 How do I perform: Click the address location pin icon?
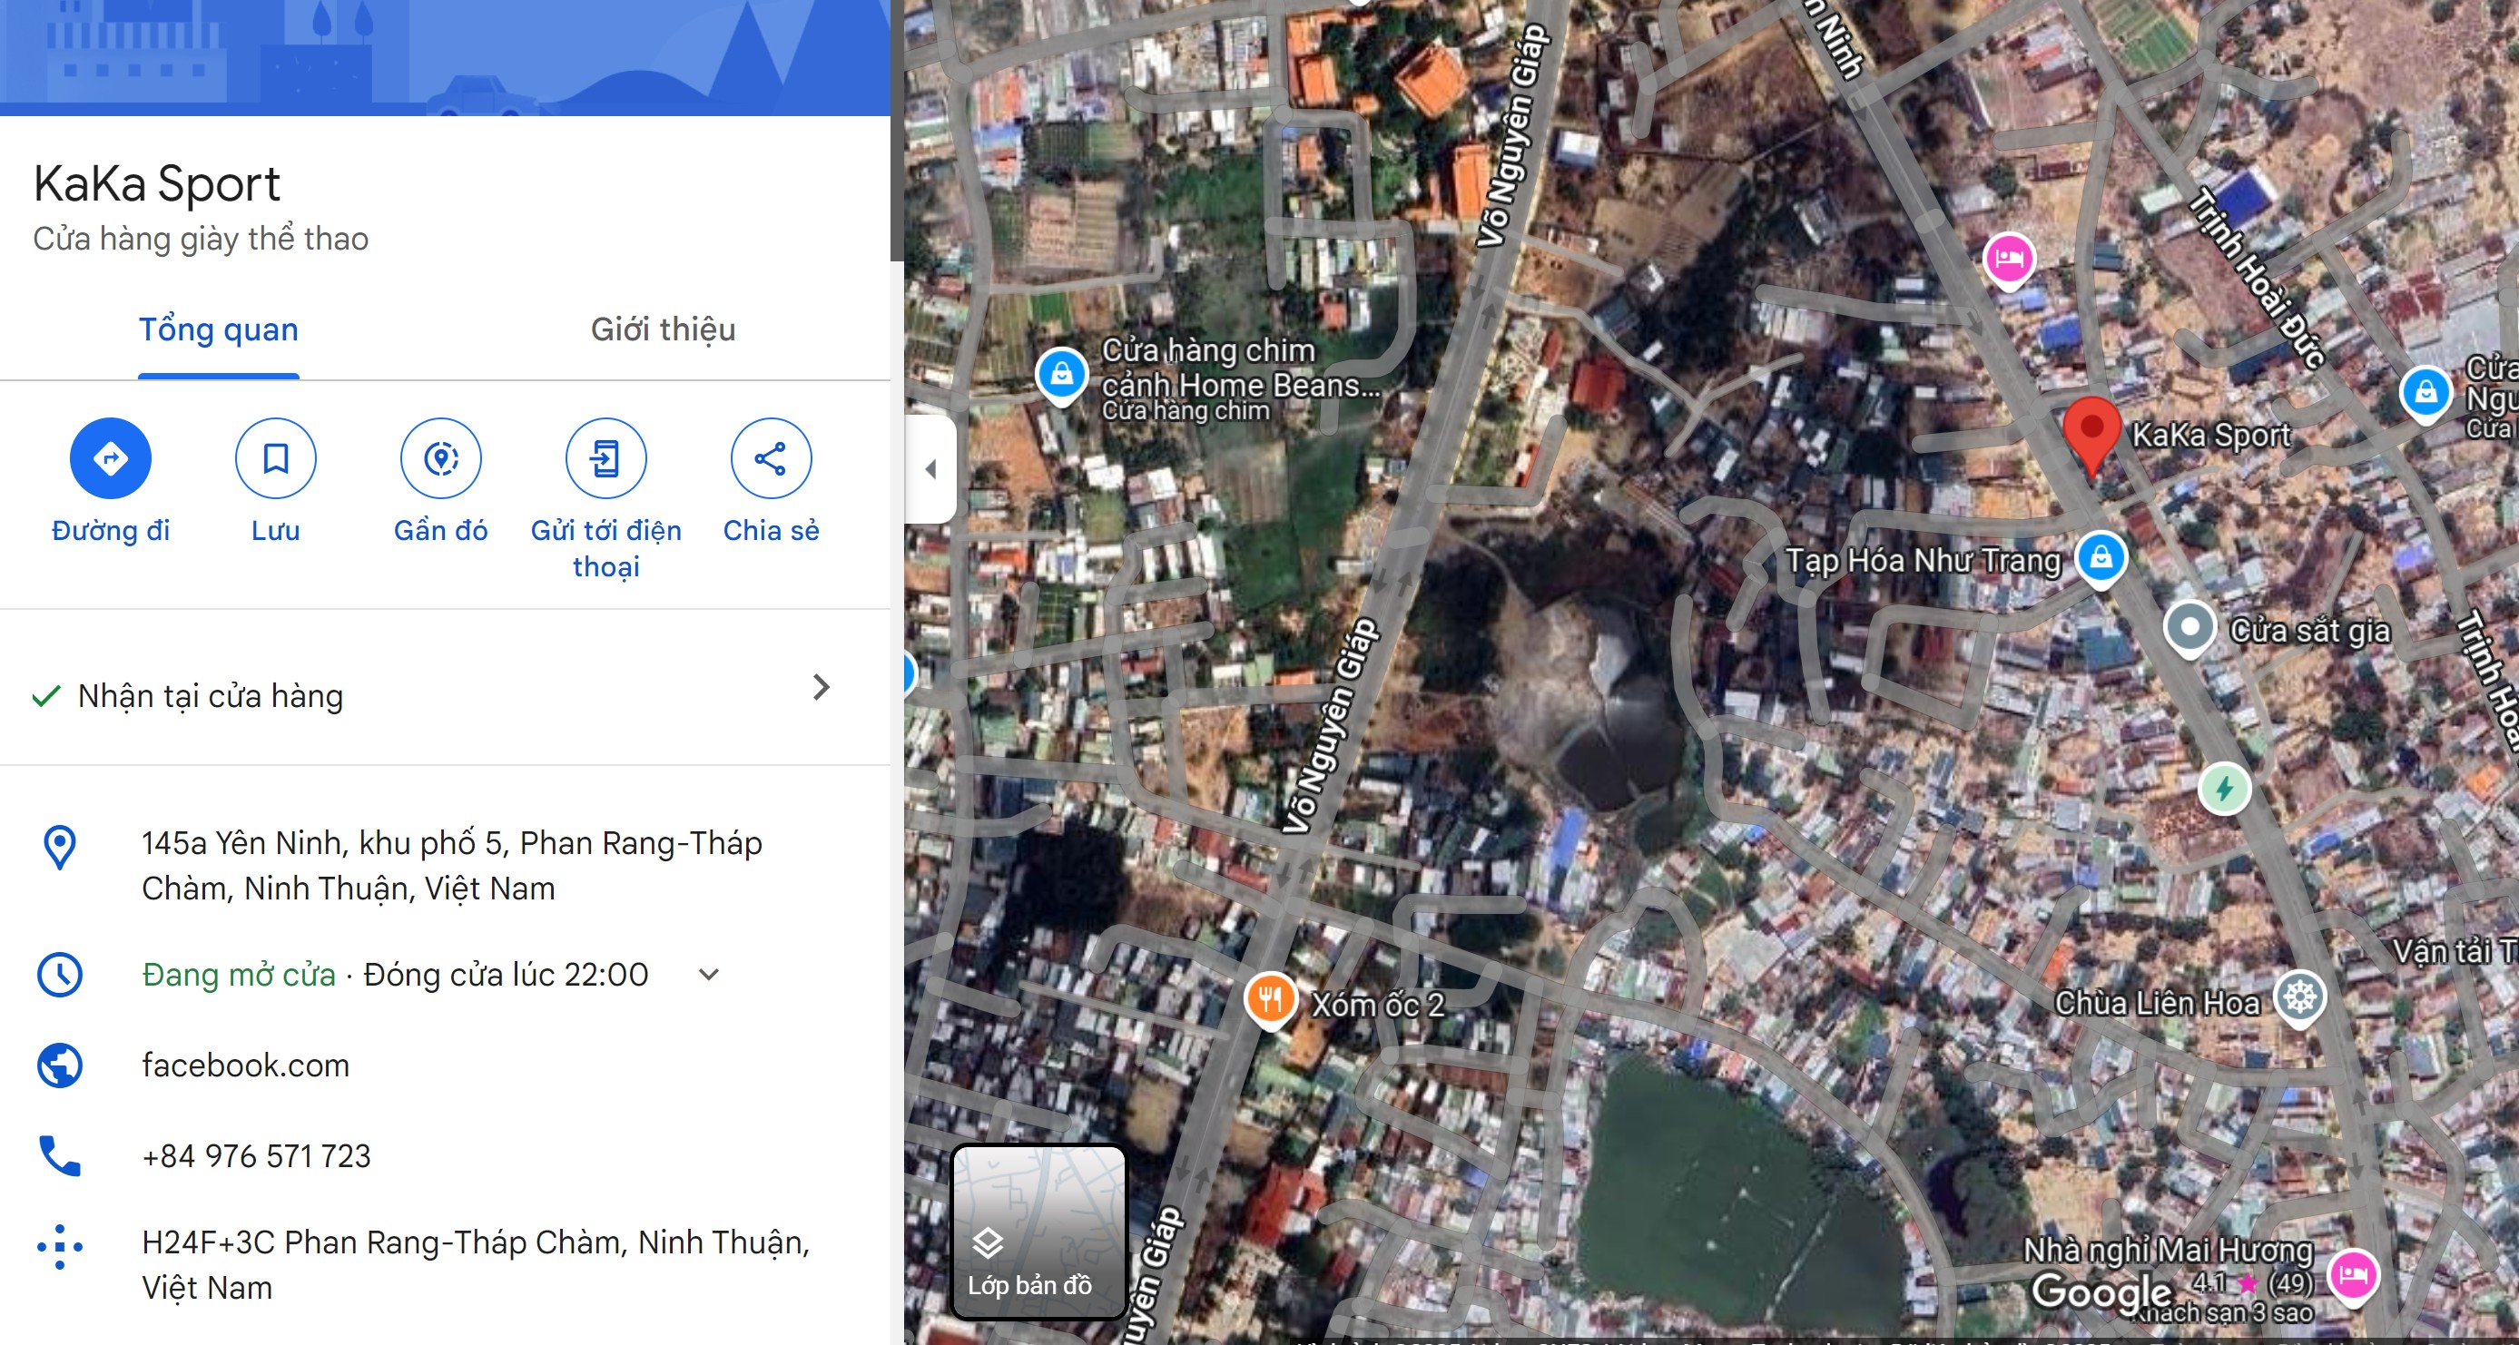coord(60,848)
